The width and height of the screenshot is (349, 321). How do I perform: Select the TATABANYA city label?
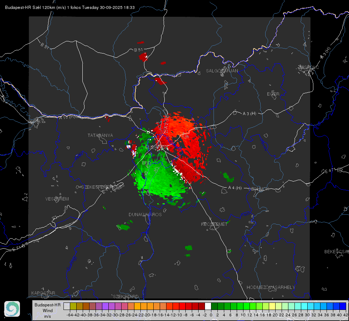tap(100, 136)
